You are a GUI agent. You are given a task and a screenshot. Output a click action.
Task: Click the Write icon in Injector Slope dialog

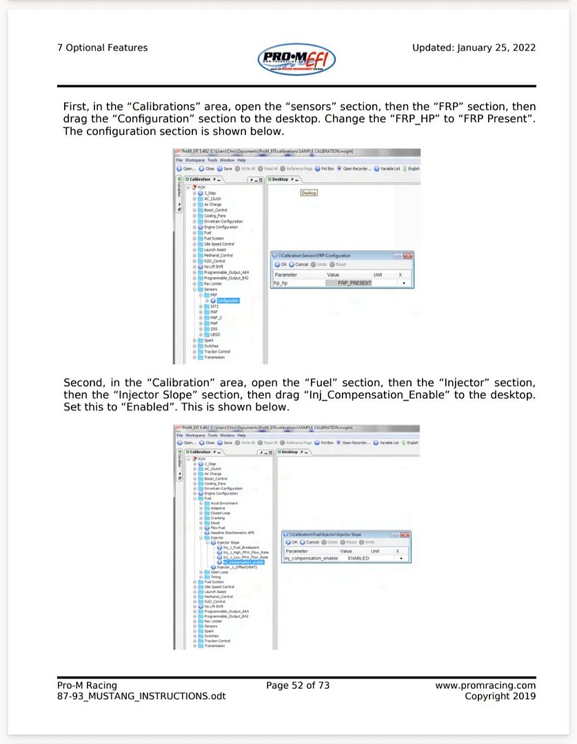(362, 542)
